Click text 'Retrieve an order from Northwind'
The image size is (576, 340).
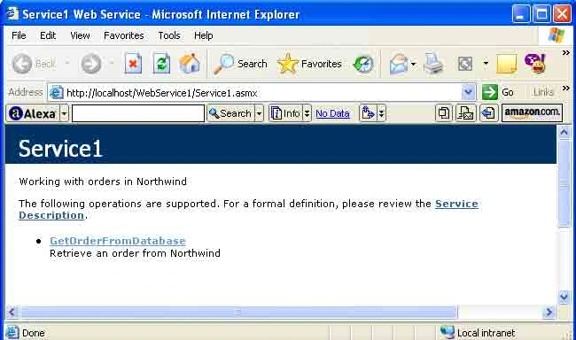coord(136,253)
